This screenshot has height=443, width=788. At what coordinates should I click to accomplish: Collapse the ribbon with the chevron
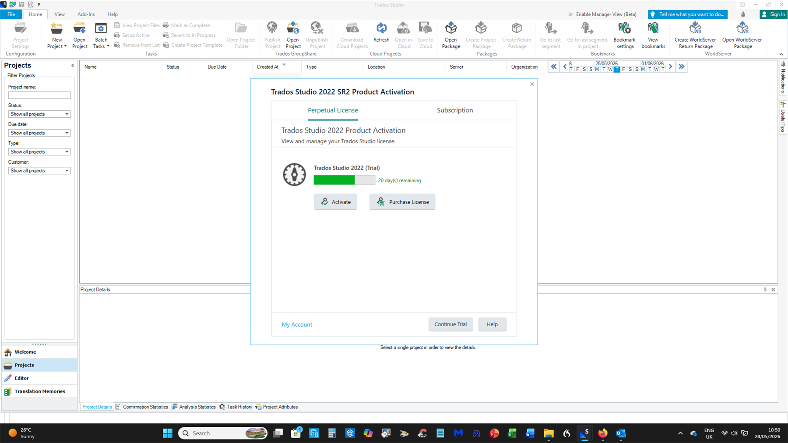[x=781, y=54]
